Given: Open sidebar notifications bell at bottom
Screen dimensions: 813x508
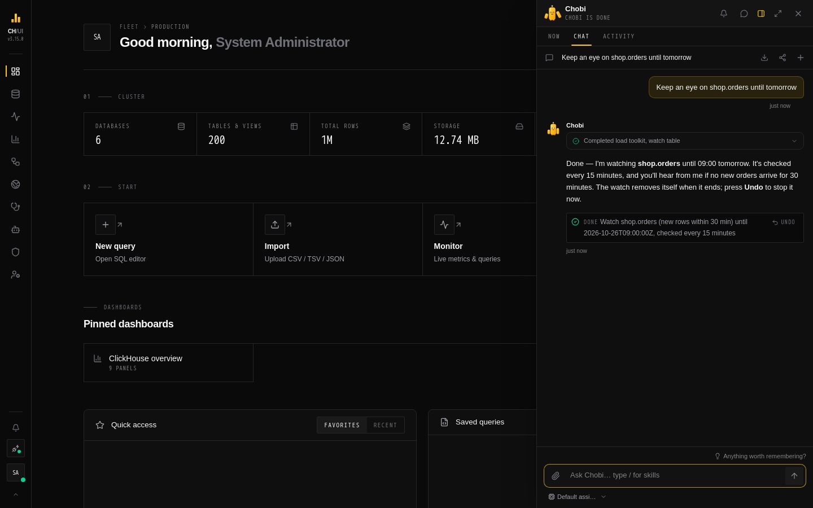Looking at the screenshot, I should coord(15,428).
